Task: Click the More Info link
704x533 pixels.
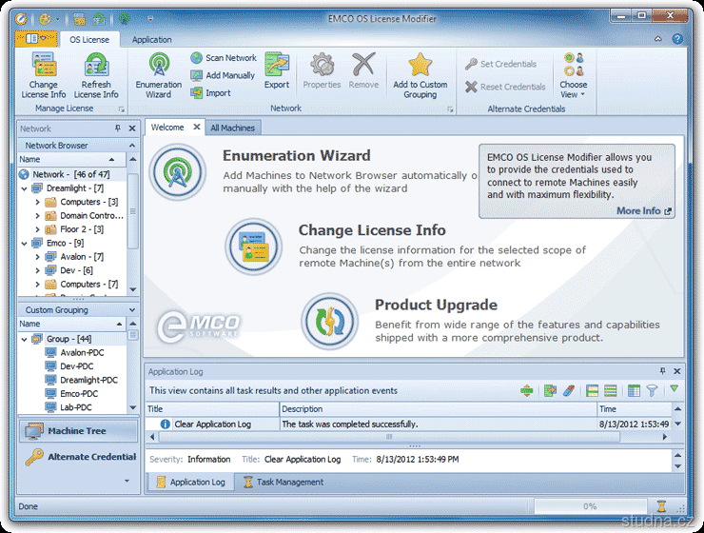Action: 643,211
